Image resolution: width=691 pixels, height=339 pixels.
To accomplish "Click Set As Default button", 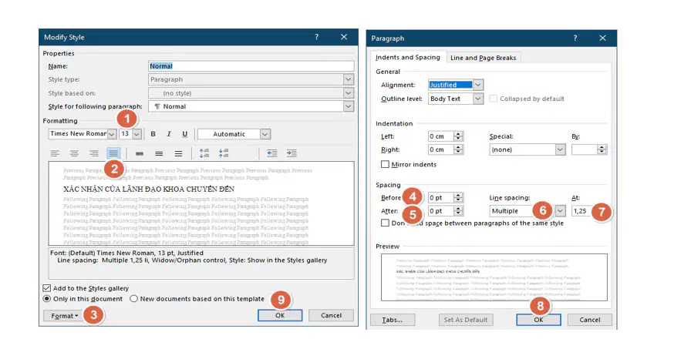I will point(466,320).
